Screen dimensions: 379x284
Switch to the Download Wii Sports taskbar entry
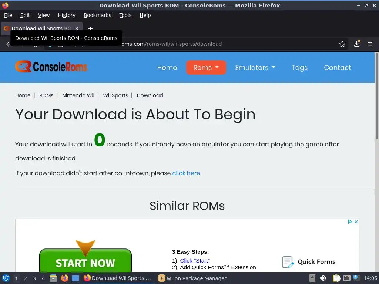pos(118,278)
